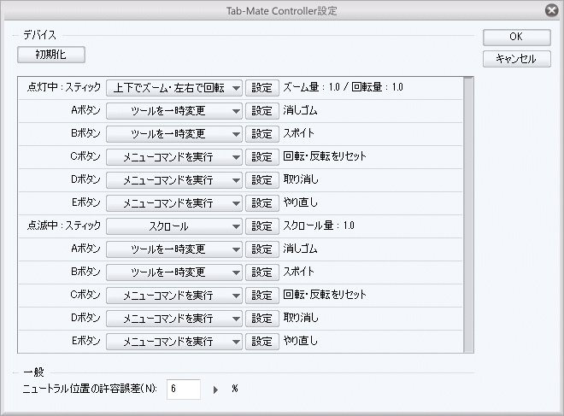Open 点灯中 スティック action dropdown

[x=174, y=88]
